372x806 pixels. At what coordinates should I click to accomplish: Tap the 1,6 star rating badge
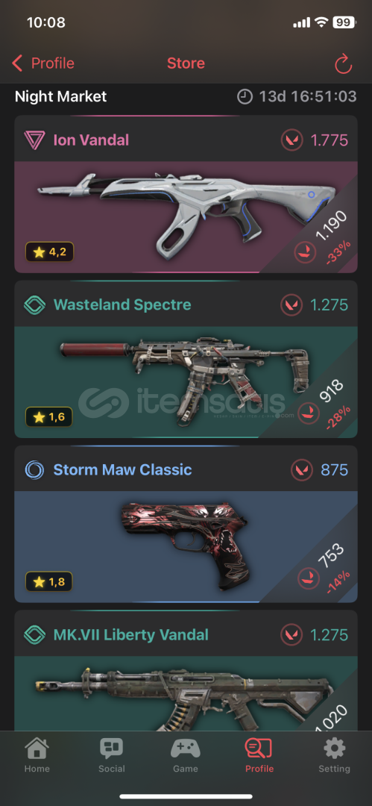click(x=48, y=417)
